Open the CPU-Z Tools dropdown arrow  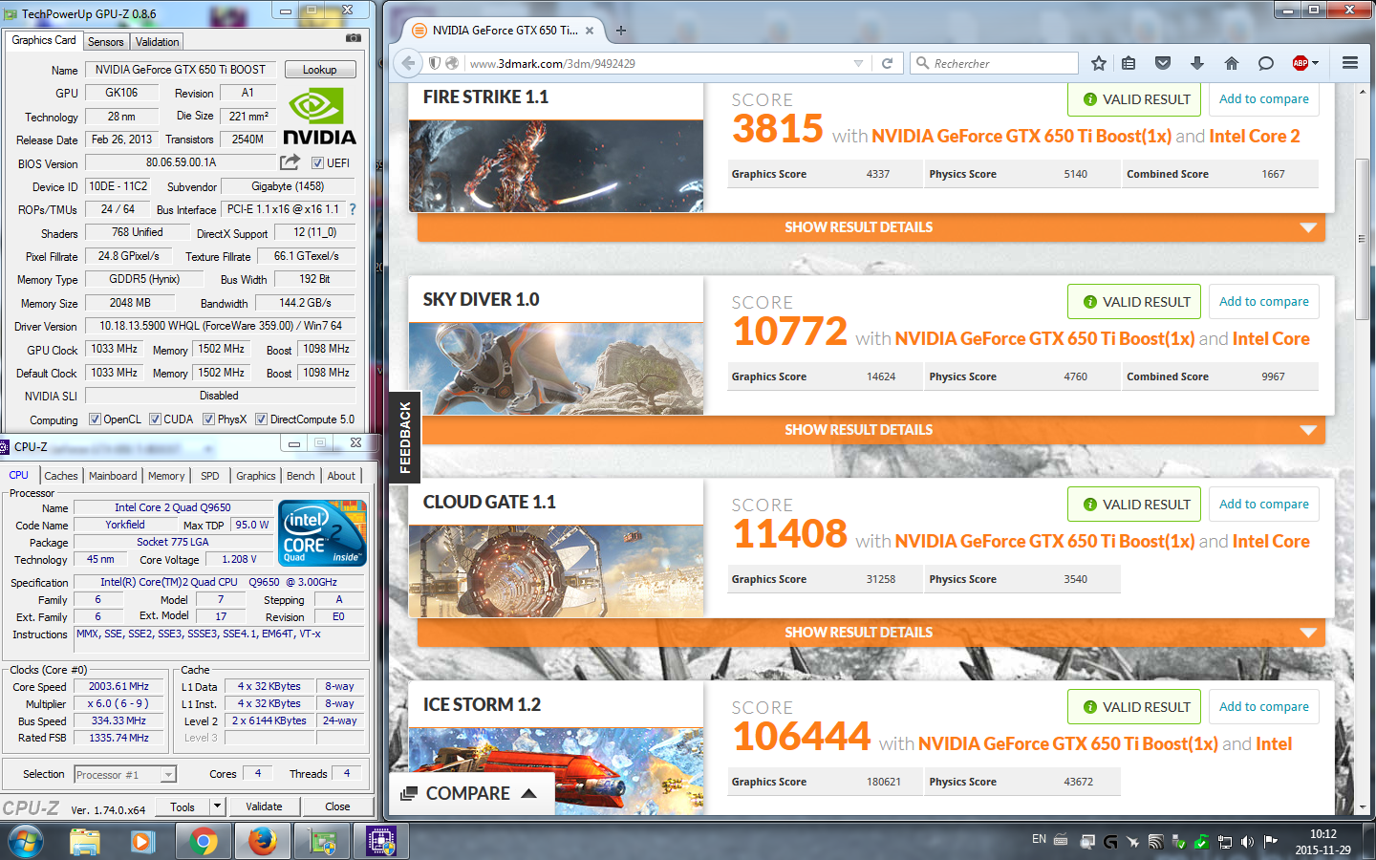tap(217, 806)
